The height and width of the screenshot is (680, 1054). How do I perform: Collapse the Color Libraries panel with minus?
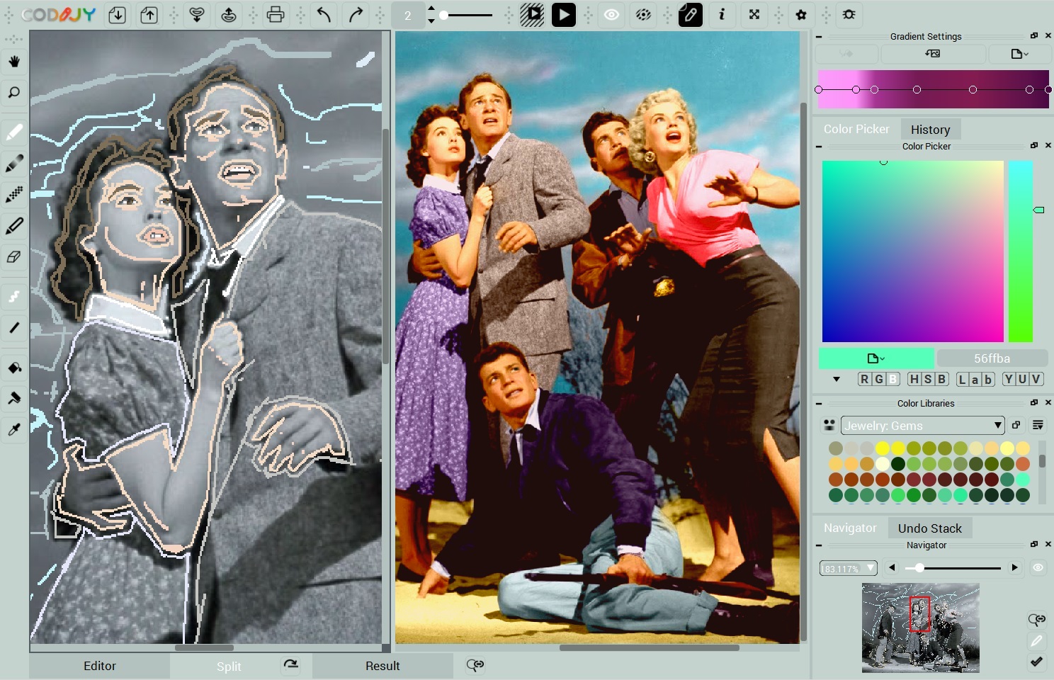[x=819, y=404]
